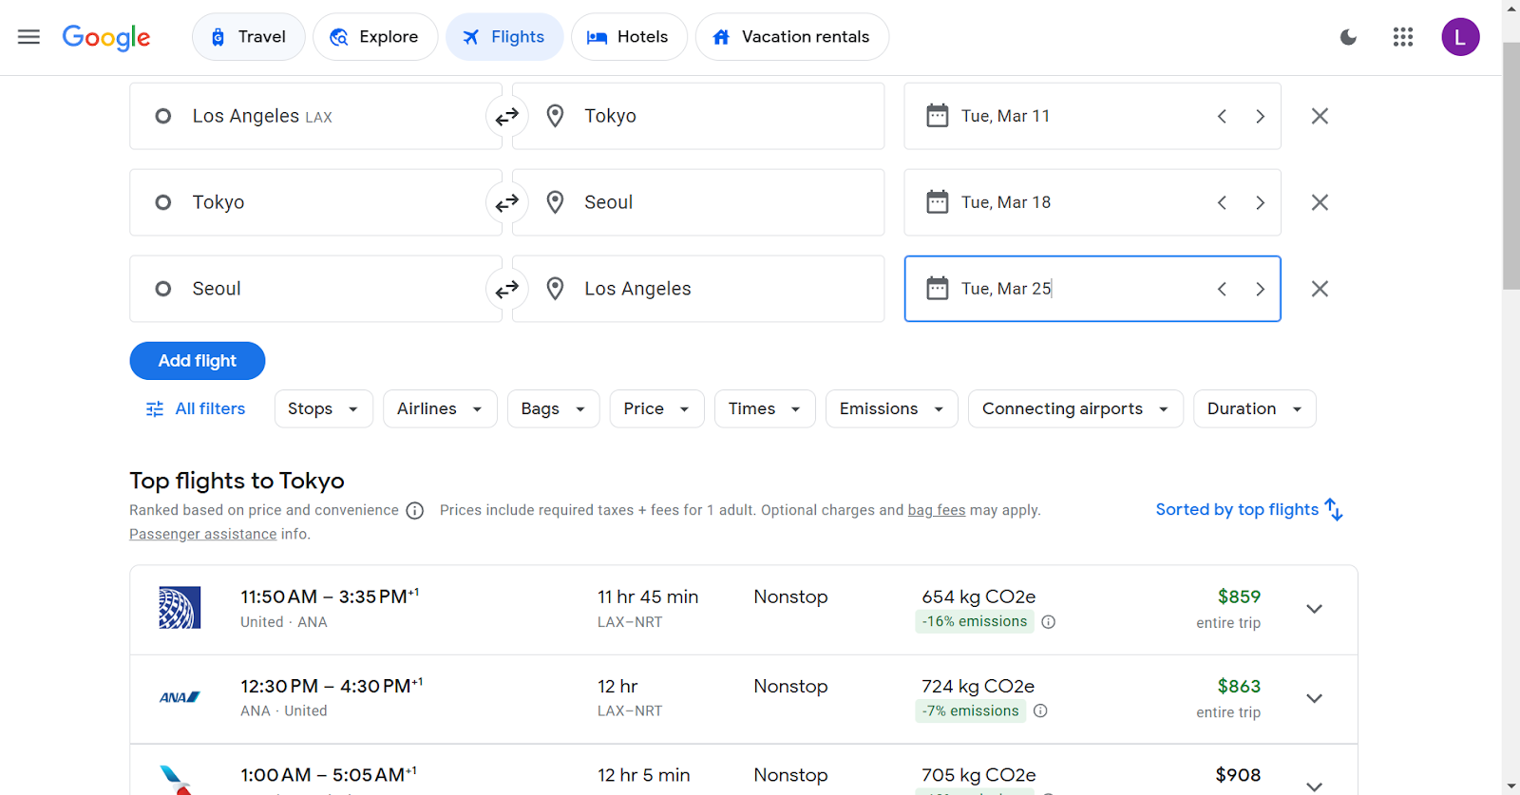Edit the Los Angeles destination field

[x=698, y=289]
